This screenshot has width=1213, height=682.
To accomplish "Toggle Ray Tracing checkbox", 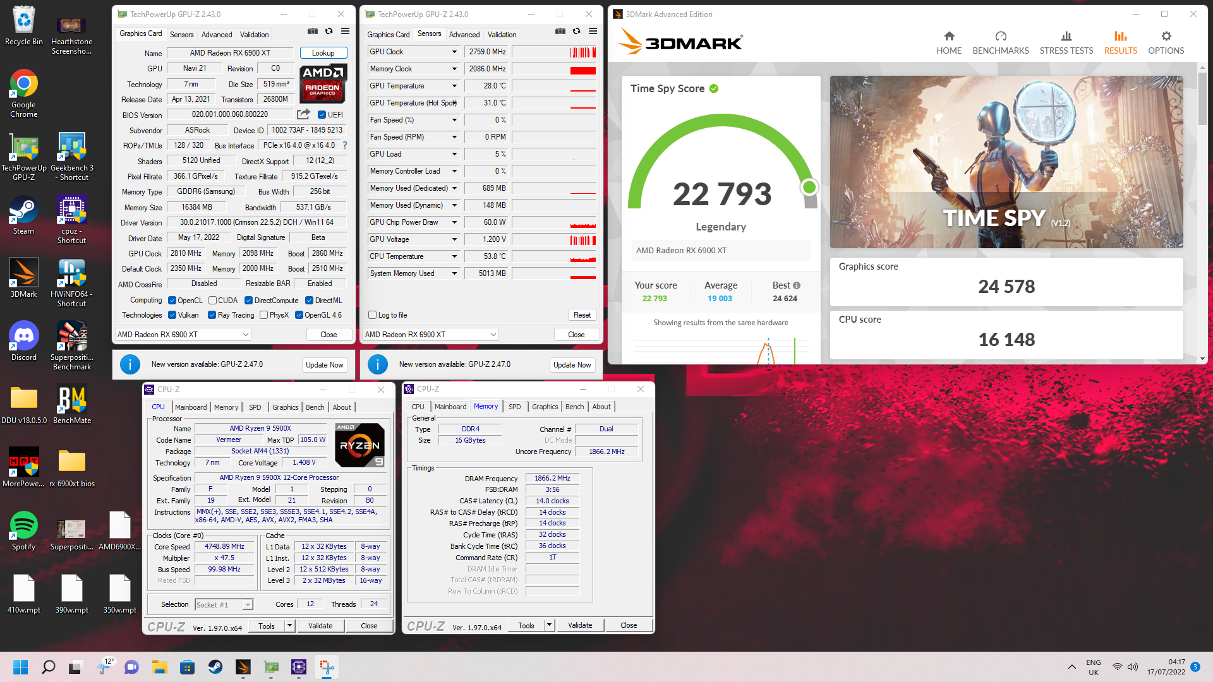I will (212, 315).
